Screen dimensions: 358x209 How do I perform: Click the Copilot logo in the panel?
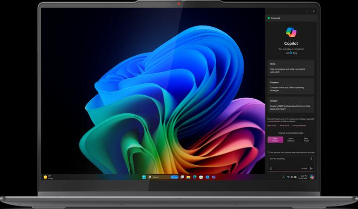click(x=291, y=32)
